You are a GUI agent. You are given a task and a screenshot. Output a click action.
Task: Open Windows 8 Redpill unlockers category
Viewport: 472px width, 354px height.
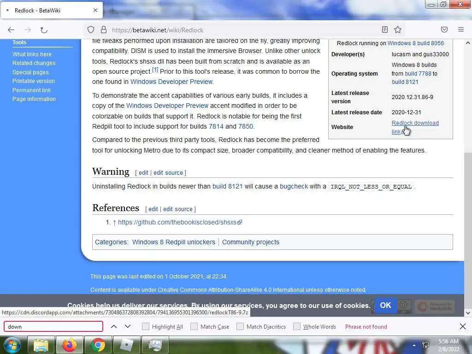174,242
